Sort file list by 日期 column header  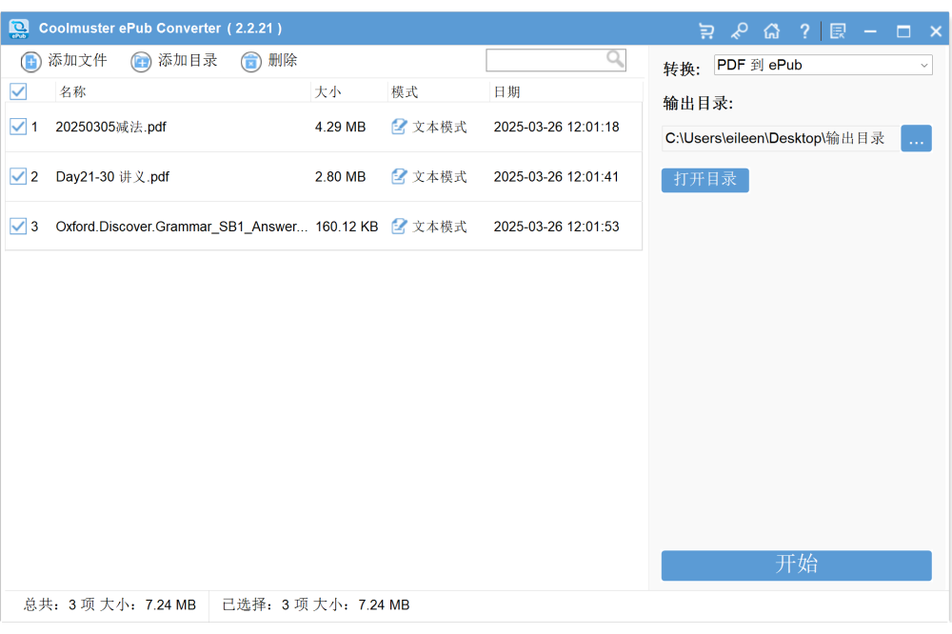(x=506, y=92)
